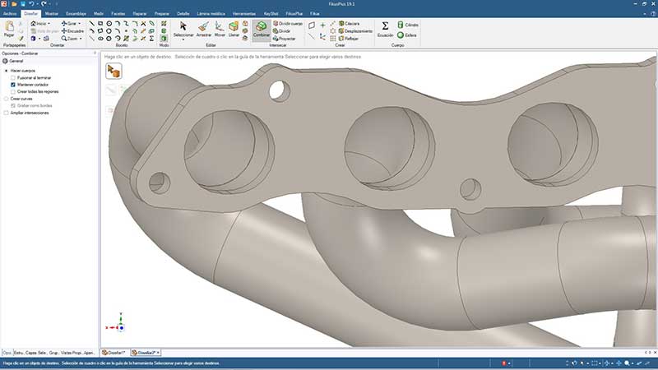Click the Llenar fill tool
Viewport: 658px width, 370px height.
pos(234,30)
